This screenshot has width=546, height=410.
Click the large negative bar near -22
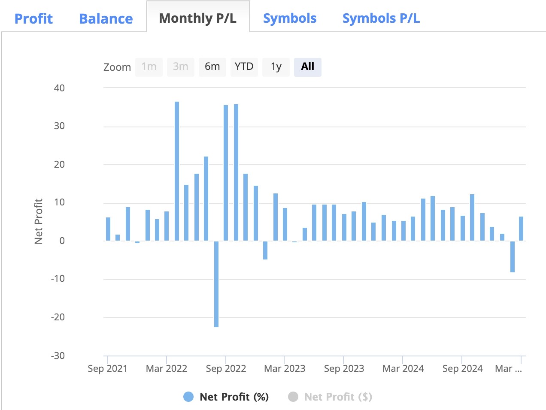(216, 284)
